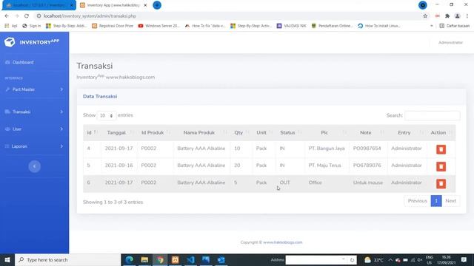
Task: Sort table by Qty column
Action: point(241,133)
